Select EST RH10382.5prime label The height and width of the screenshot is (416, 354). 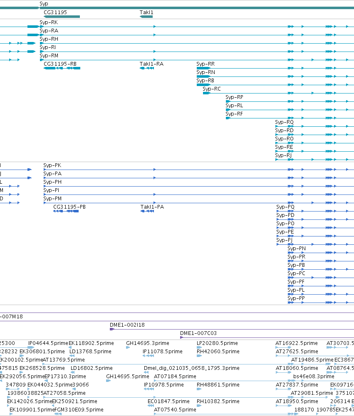click(x=218, y=401)
